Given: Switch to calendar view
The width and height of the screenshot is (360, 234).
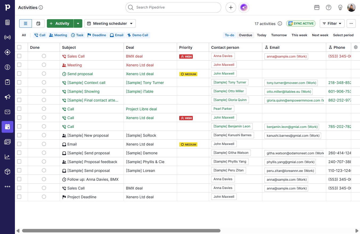Looking at the screenshot, I should 38,23.
